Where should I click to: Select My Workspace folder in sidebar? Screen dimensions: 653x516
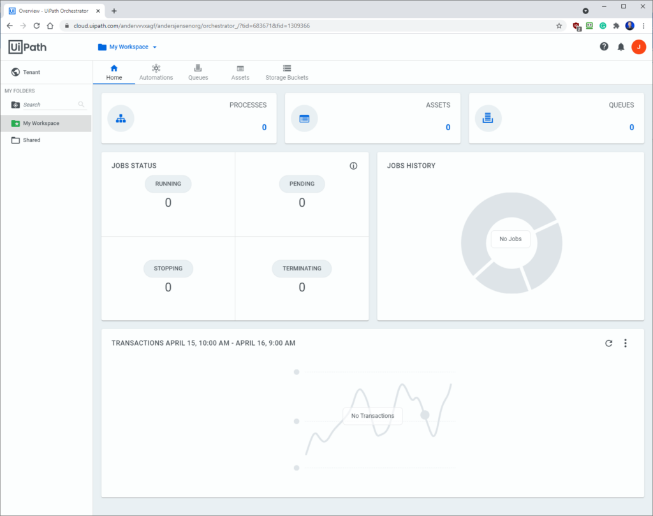point(46,123)
